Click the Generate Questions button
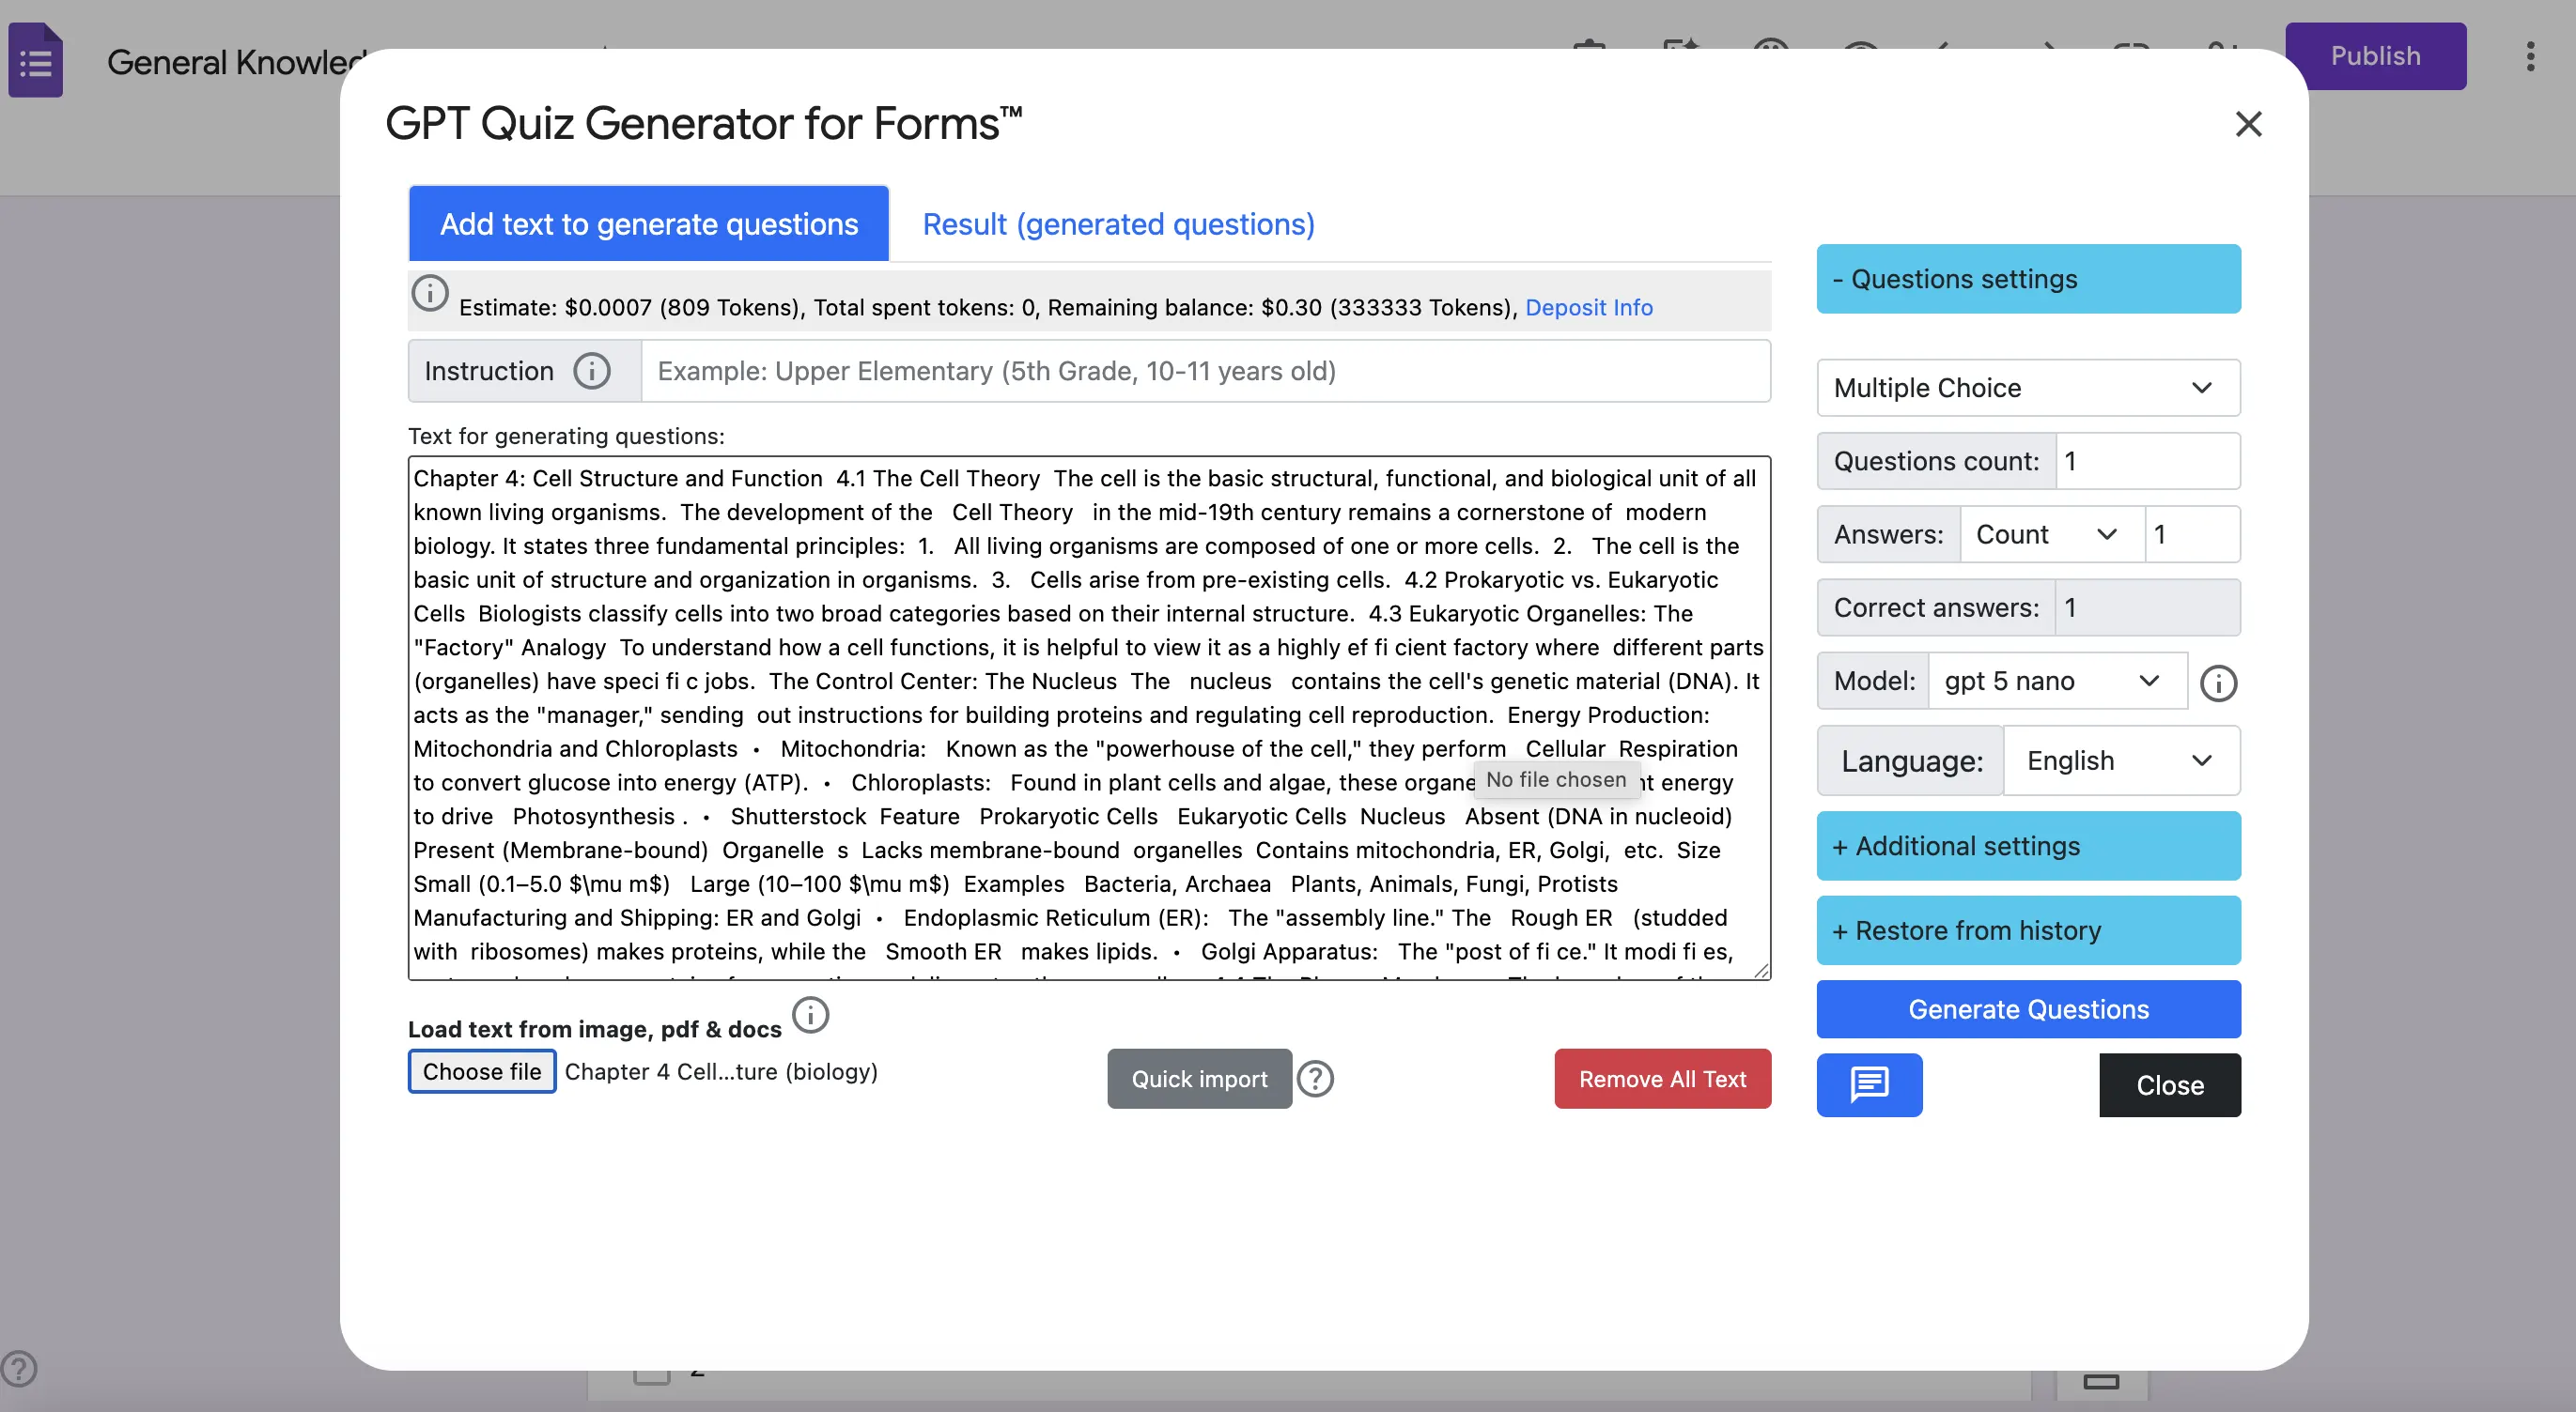This screenshot has width=2576, height=1412. [x=2027, y=1009]
